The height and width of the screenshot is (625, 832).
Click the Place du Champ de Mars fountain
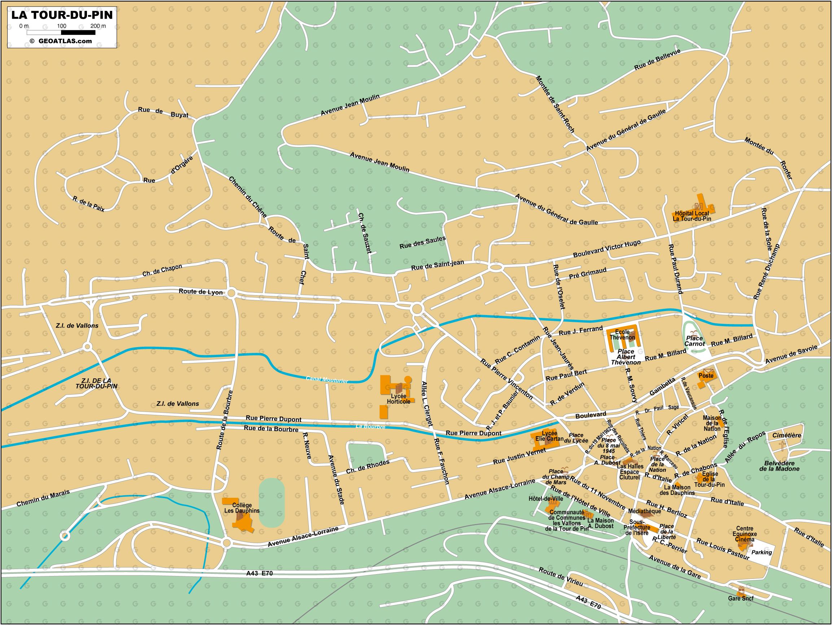(566, 470)
